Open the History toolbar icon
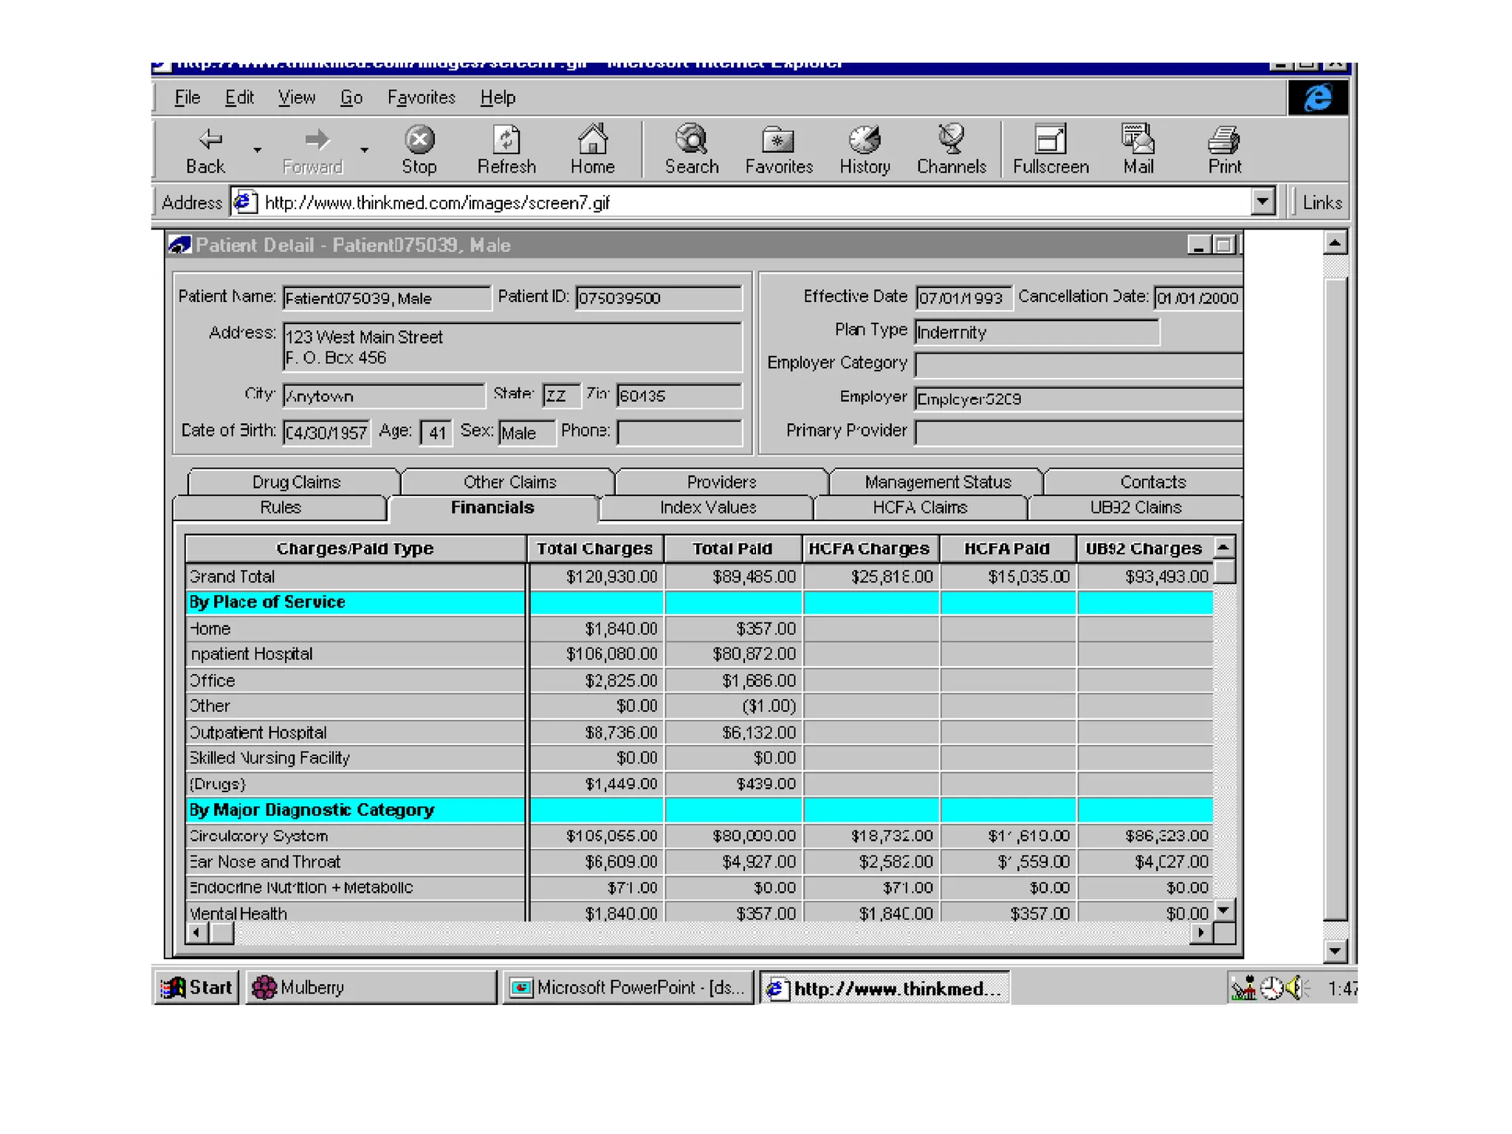This screenshot has height=1134, width=1512. [x=865, y=140]
